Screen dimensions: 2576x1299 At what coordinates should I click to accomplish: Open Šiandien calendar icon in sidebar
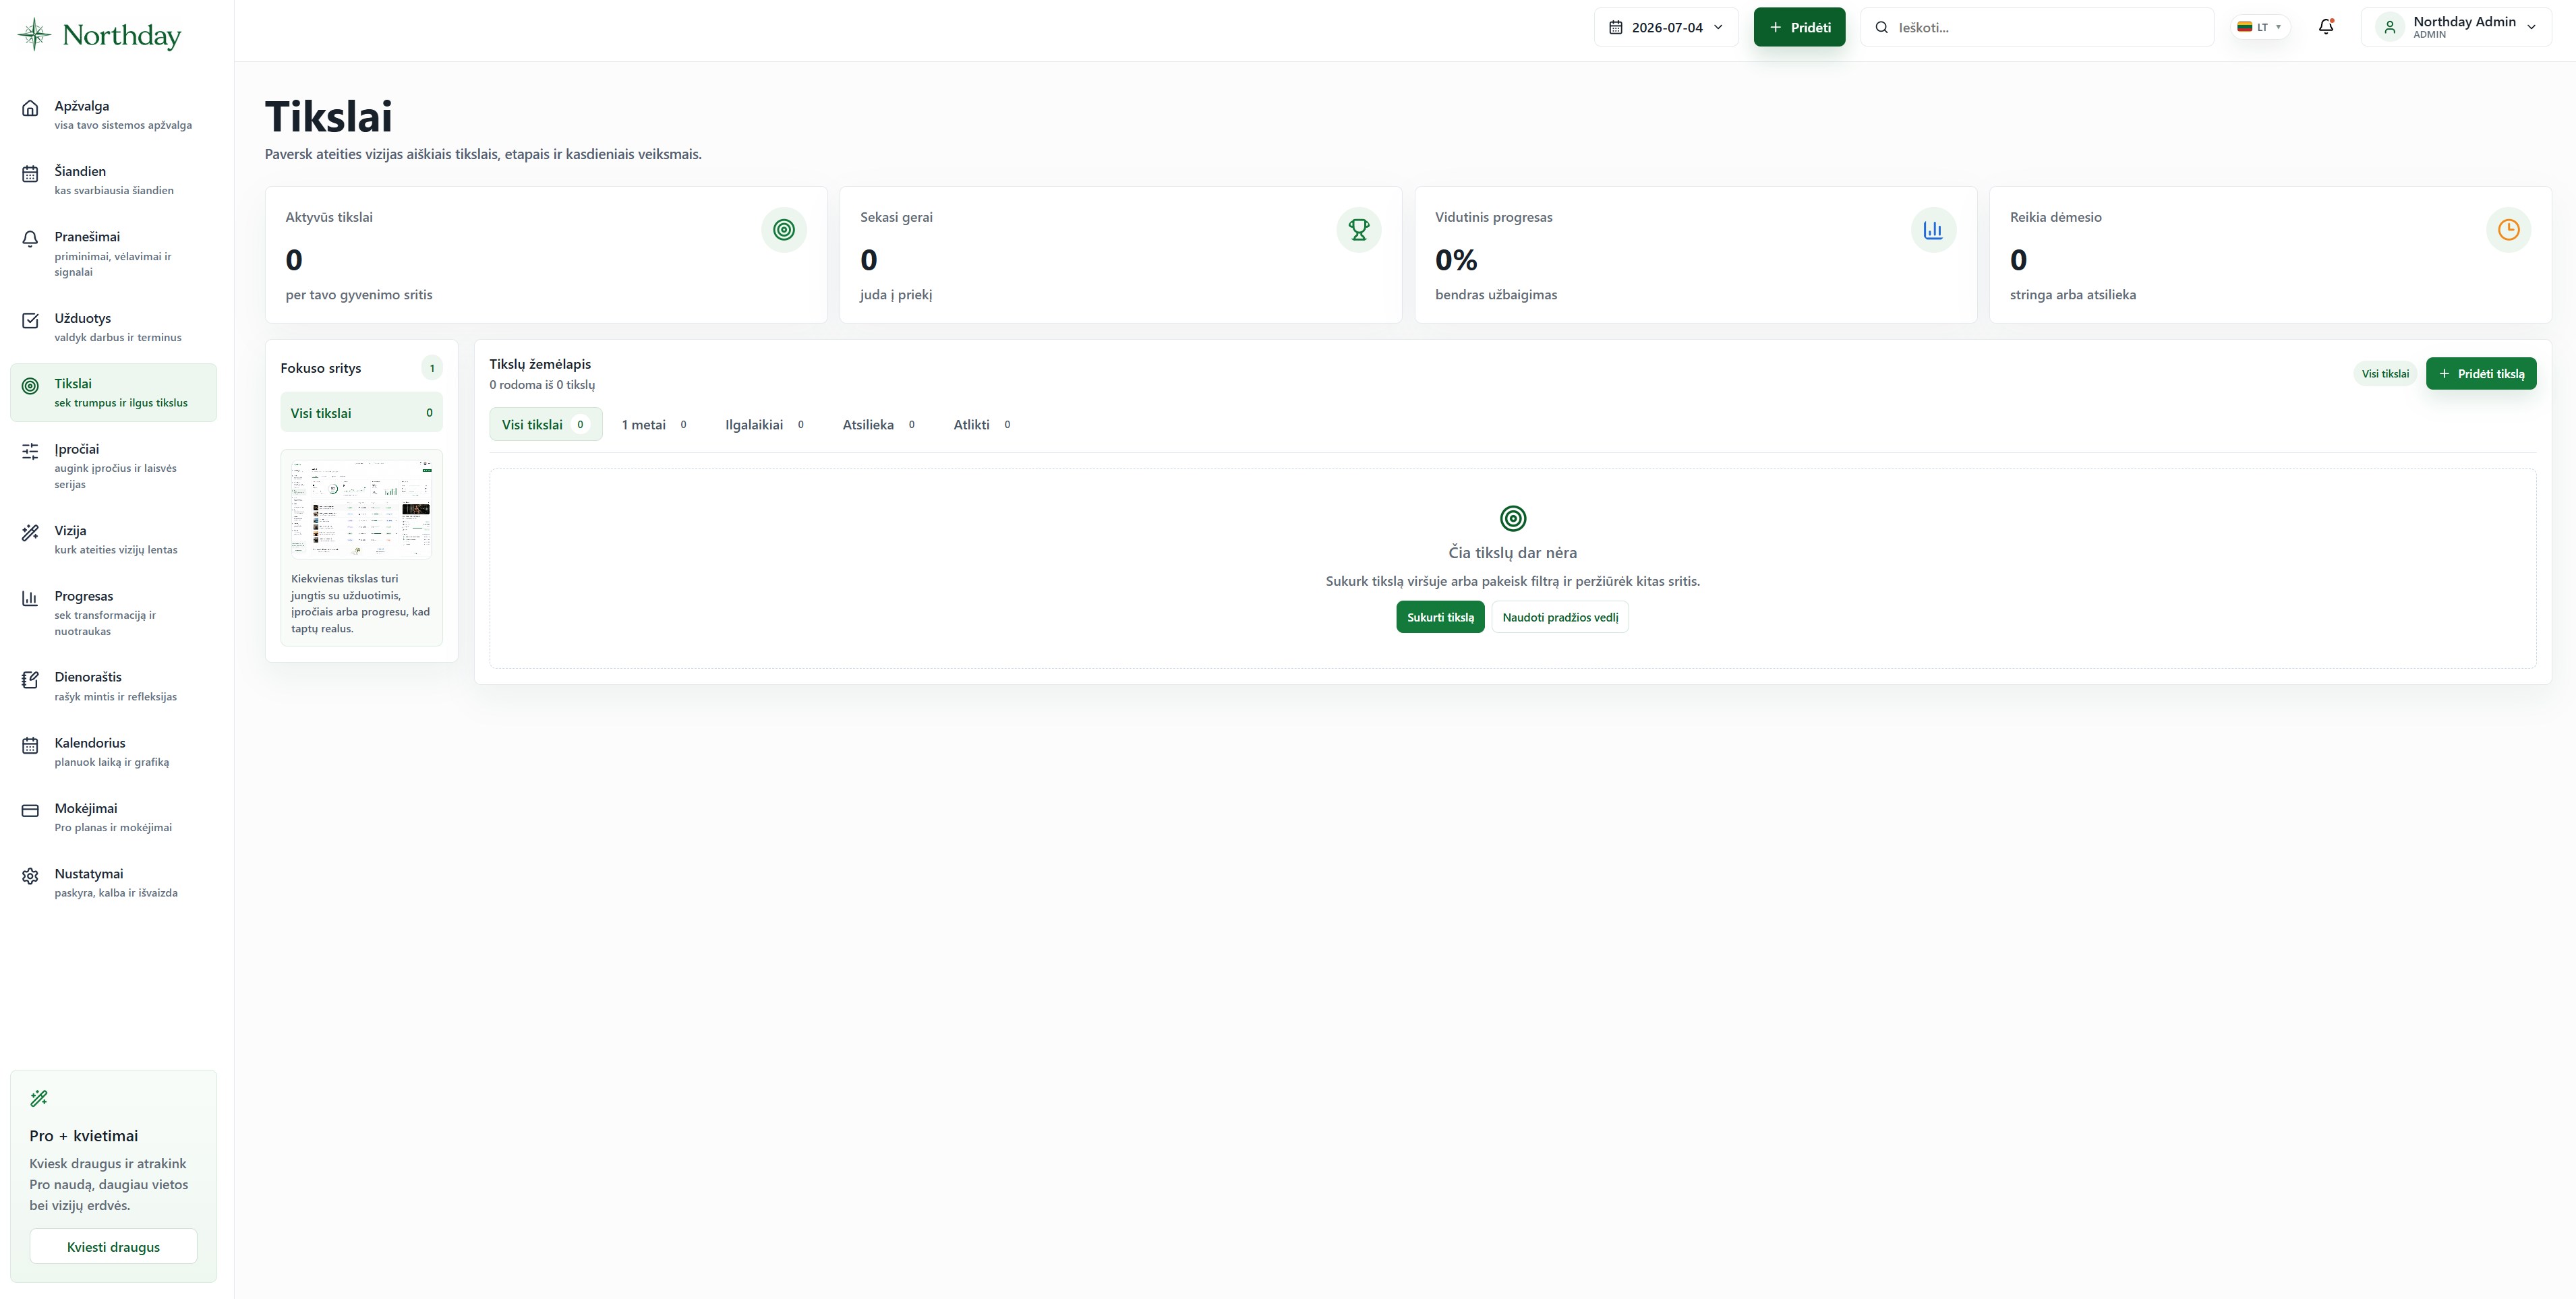point(30,173)
